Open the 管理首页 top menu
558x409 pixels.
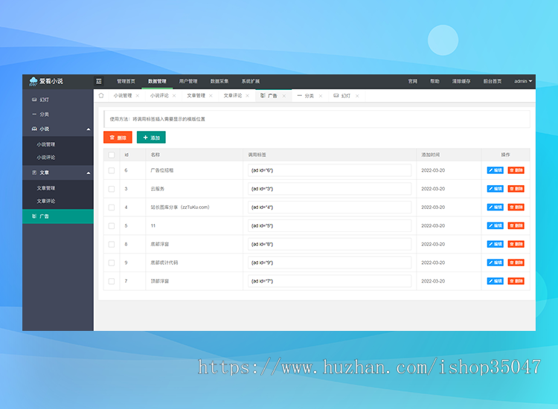[126, 82]
